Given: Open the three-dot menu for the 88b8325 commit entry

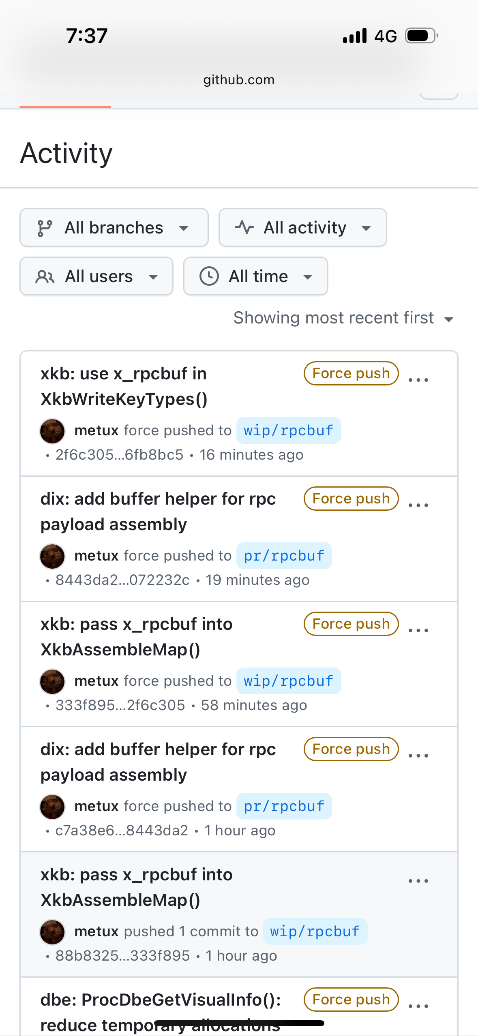Looking at the screenshot, I should [x=418, y=881].
